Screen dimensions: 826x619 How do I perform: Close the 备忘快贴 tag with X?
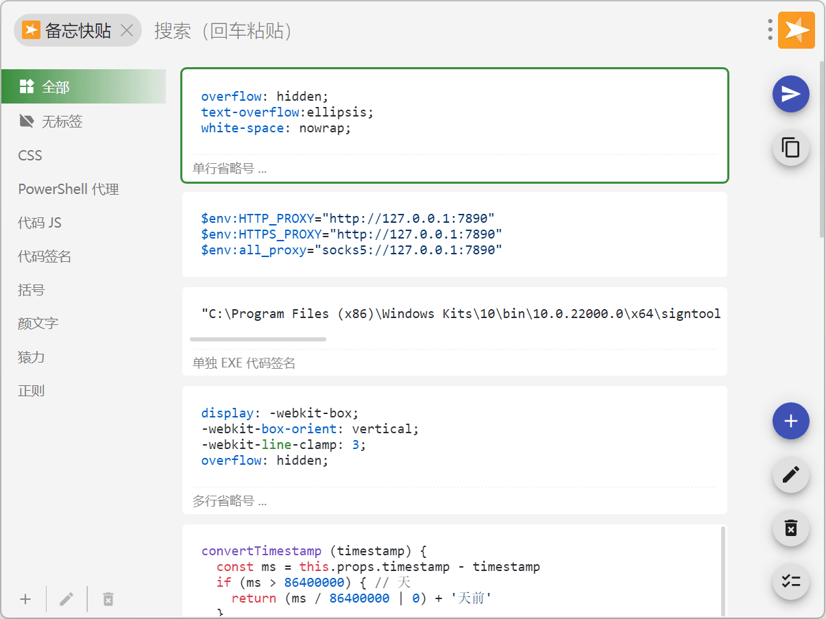127,30
